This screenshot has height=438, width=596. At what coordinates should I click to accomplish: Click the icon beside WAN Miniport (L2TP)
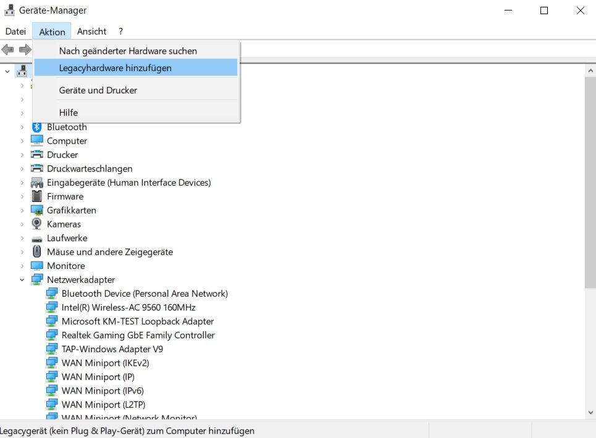click(x=52, y=405)
